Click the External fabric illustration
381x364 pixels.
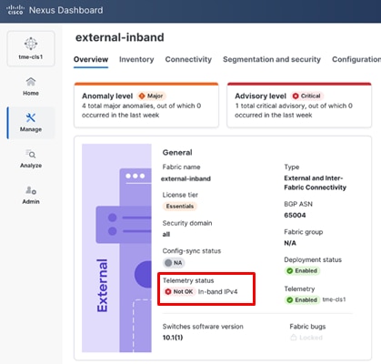116,248
